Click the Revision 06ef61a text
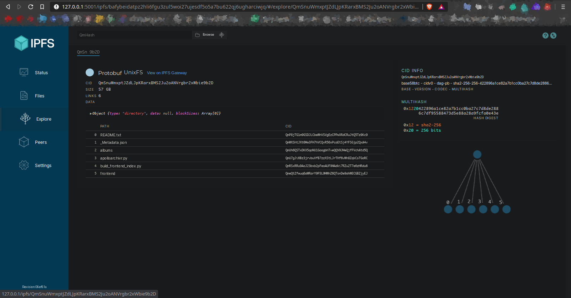 tap(34, 287)
